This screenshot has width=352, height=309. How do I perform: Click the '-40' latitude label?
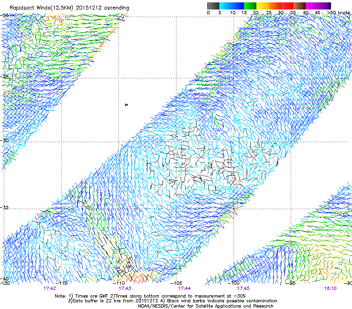pyautogui.click(x=4, y=279)
